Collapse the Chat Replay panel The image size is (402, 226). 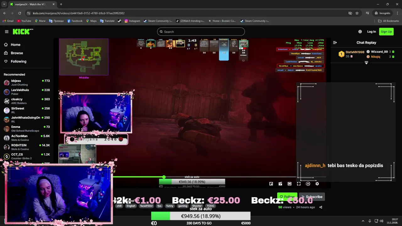(x=335, y=43)
